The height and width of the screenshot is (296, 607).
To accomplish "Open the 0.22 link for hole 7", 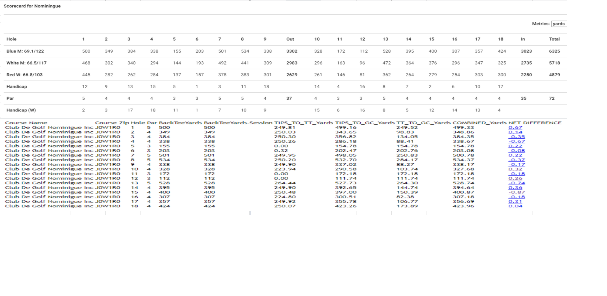I will [515, 155].
